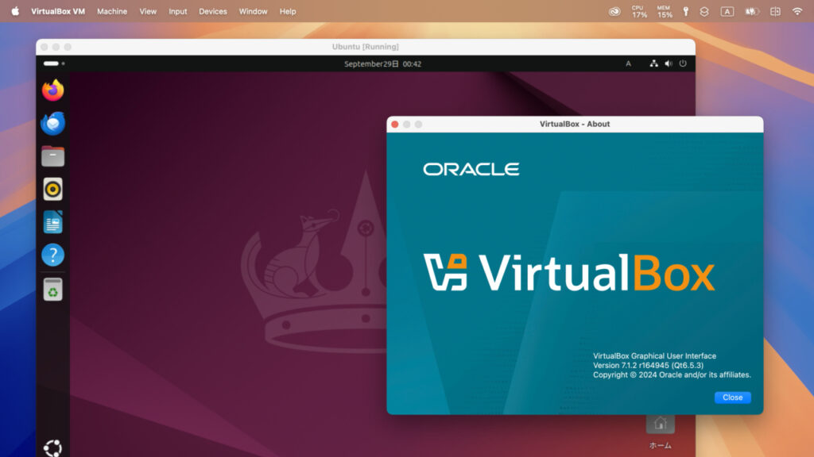Click the VirtualBox - About dialog title

[575, 124]
